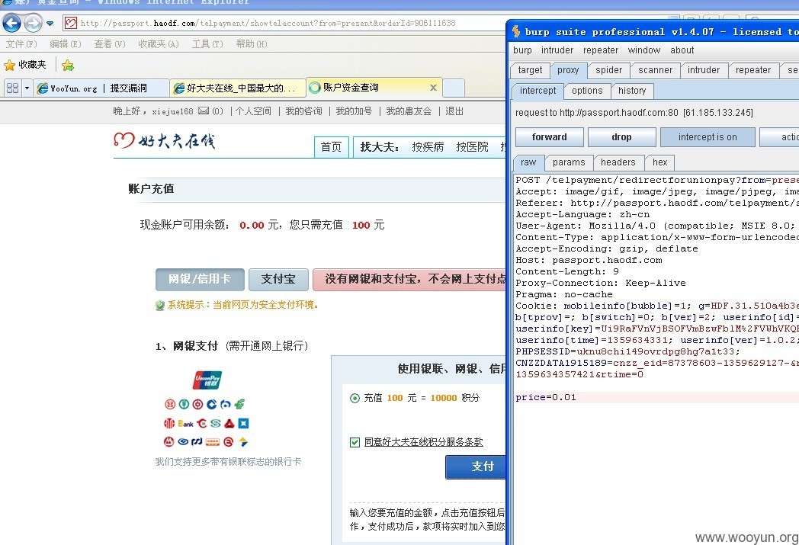Open the window menu in Burp Suite
799x545 pixels.
(x=644, y=50)
